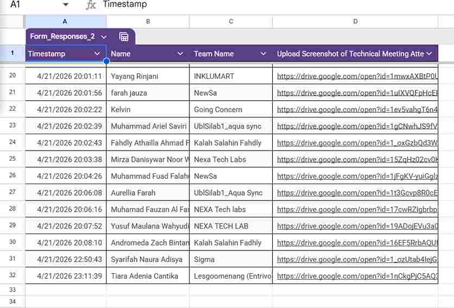Screen dimensions: 454x308
Task: Select row 20 header
Action: pyautogui.click(x=12, y=76)
